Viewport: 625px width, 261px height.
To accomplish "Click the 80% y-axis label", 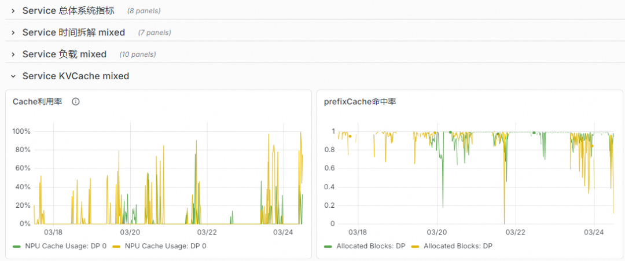I will [23, 150].
